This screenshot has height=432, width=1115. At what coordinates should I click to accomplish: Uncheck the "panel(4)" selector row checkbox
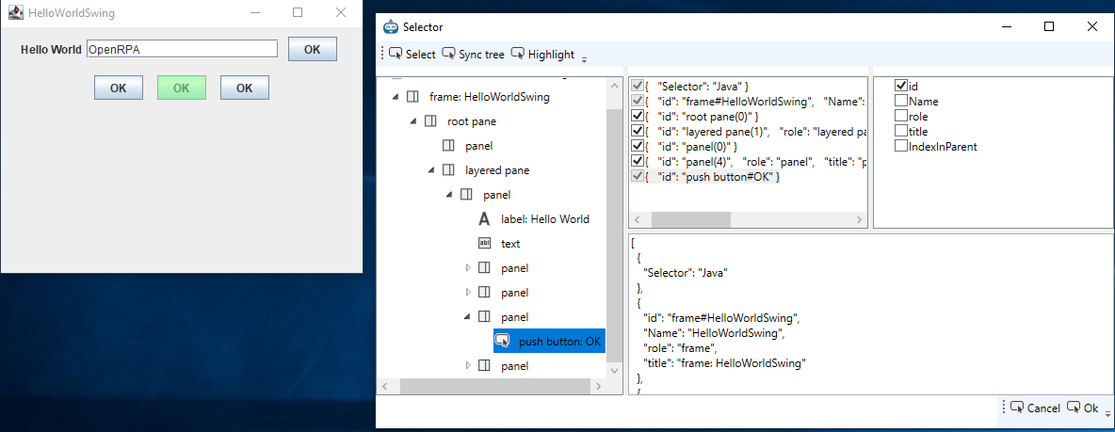638,161
